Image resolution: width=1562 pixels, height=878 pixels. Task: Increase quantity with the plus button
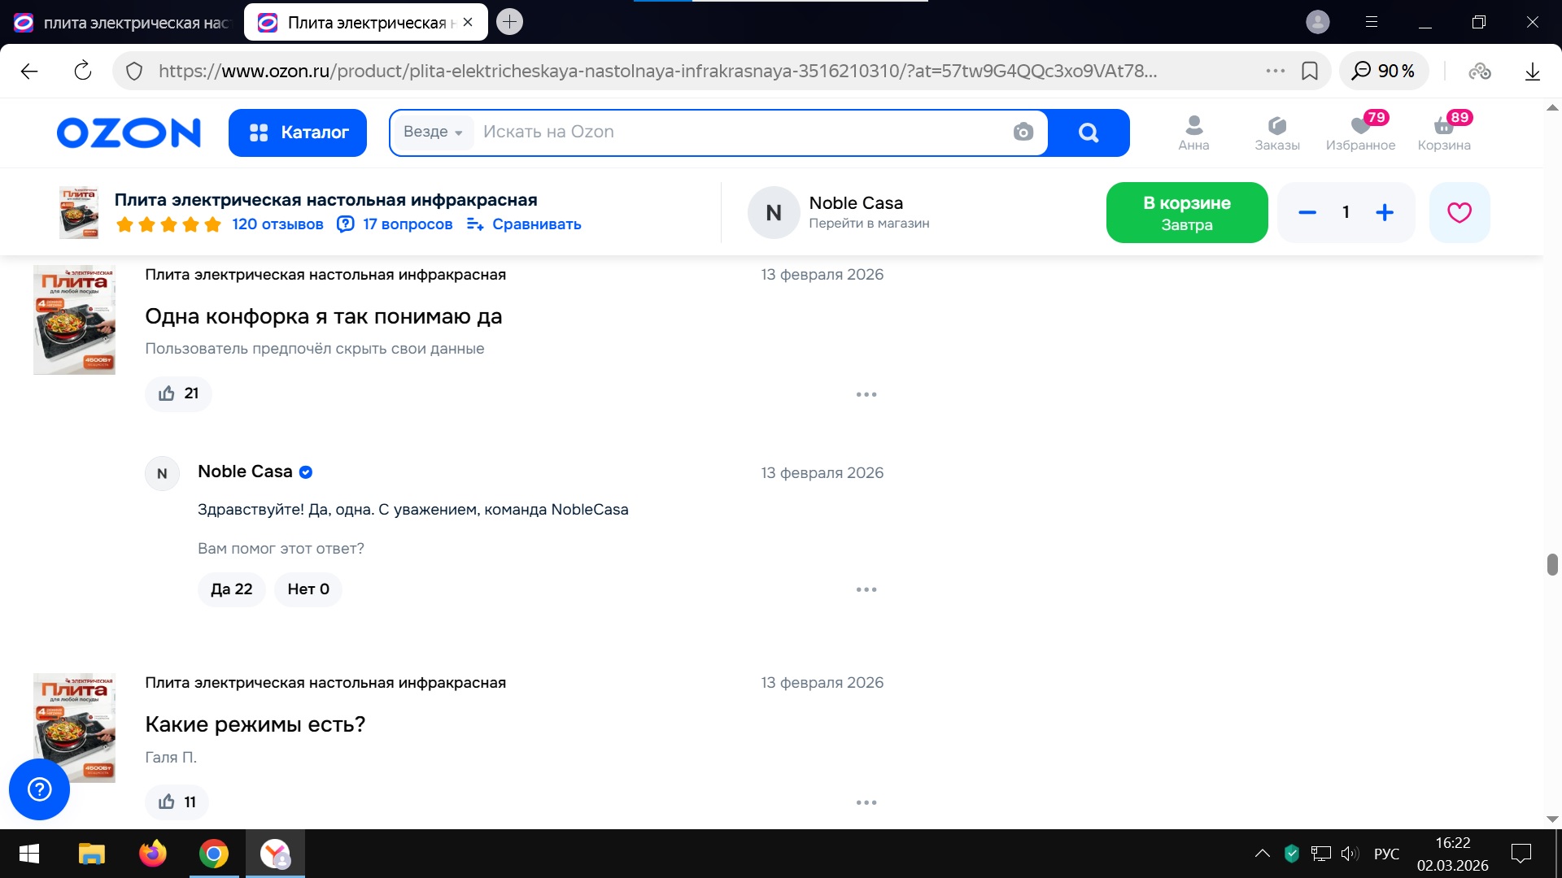pos(1384,213)
